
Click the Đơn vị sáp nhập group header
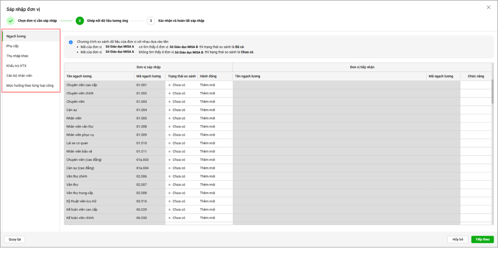[149, 67]
